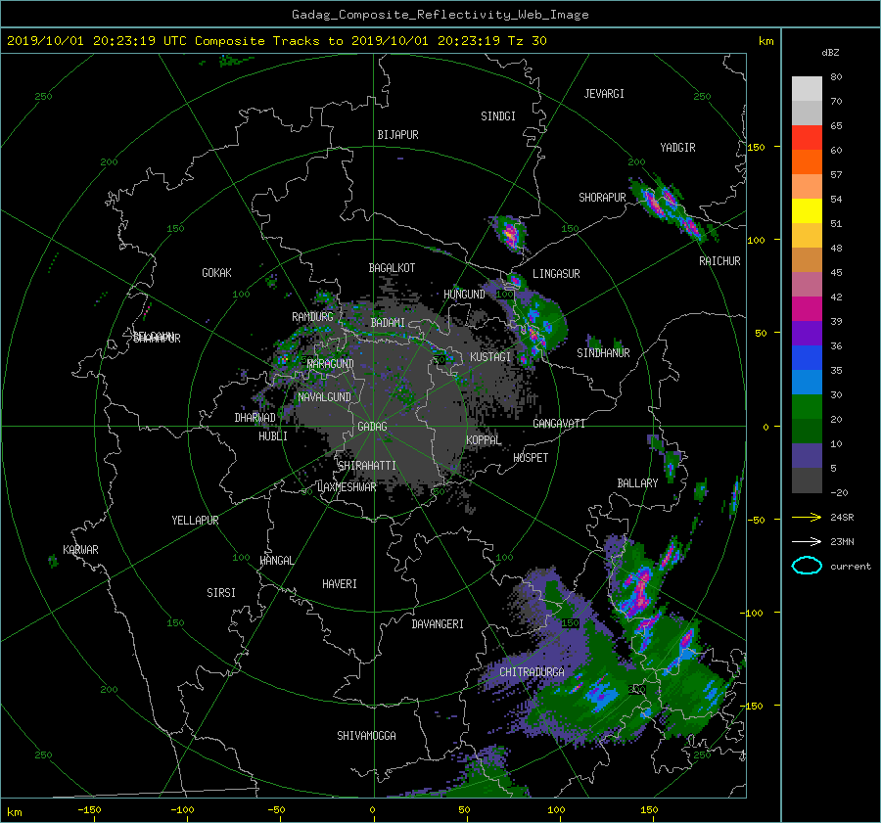The image size is (881, 823).
Task: Click the HOSPET city label
Action: pyautogui.click(x=531, y=458)
